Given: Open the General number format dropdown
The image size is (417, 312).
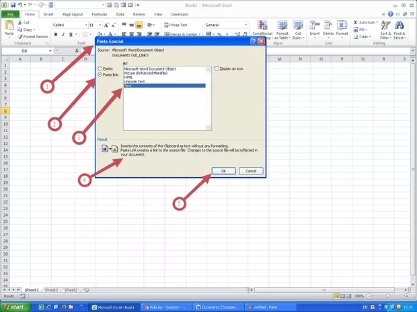Looking at the screenshot, I should (x=245, y=25).
